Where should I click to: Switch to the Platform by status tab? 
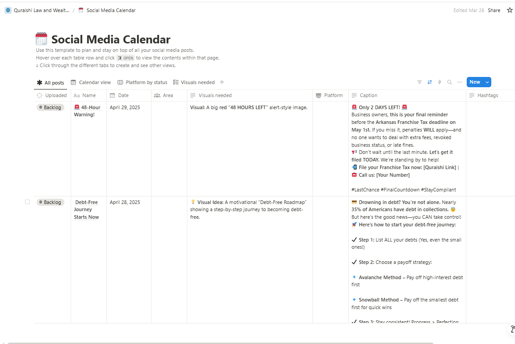coord(143,82)
